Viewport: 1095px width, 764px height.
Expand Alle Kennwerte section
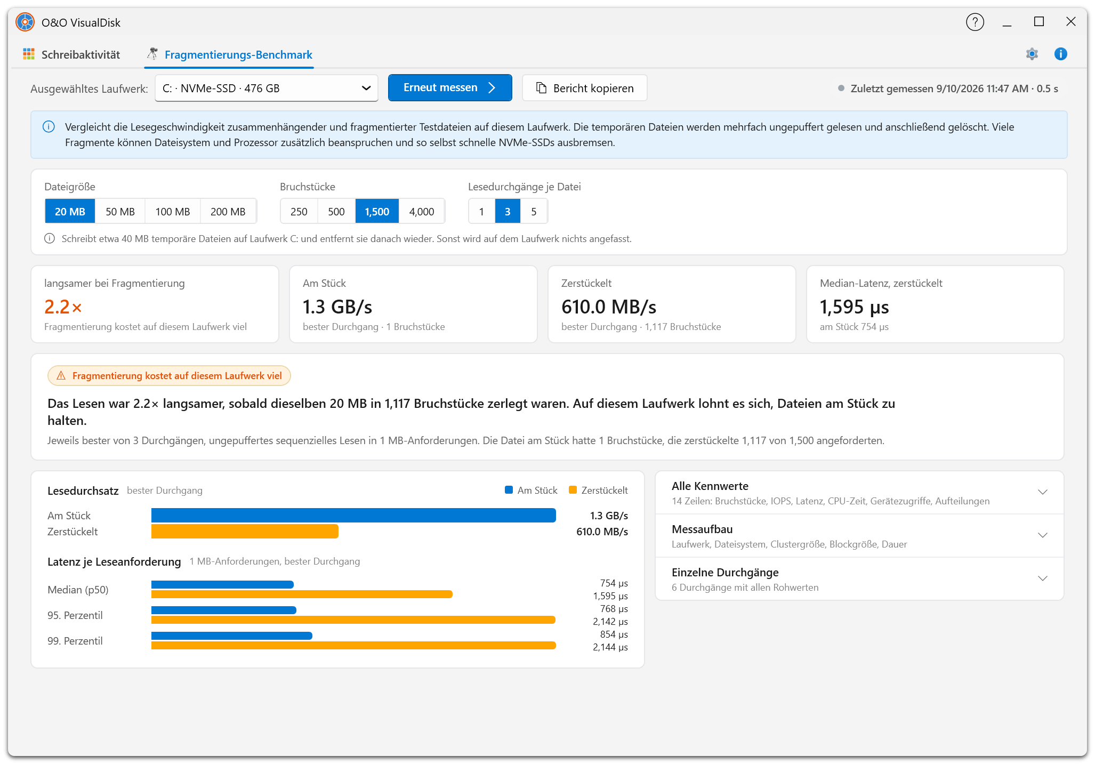pyautogui.click(x=859, y=493)
